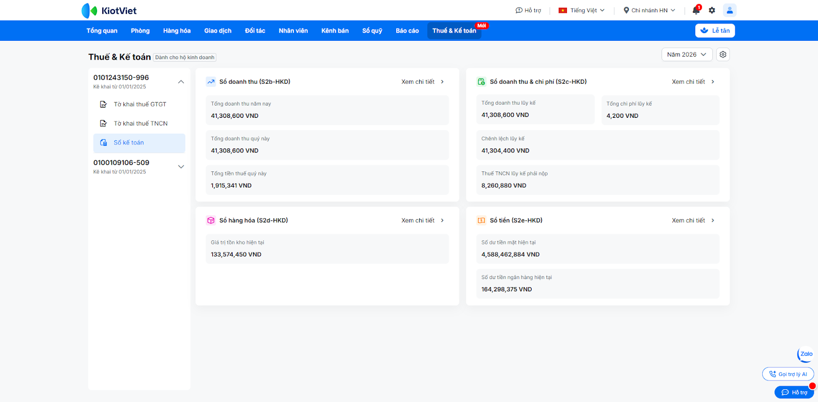818x402 pixels.
Task: Open Tờ khai thuế TNCN
Action: pyautogui.click(x=139, y=123)
